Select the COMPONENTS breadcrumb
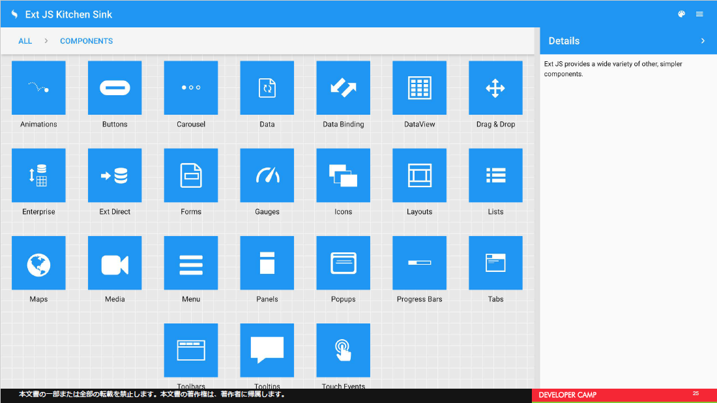The height and width of the screenshot is (403, 717). (87, 41)
